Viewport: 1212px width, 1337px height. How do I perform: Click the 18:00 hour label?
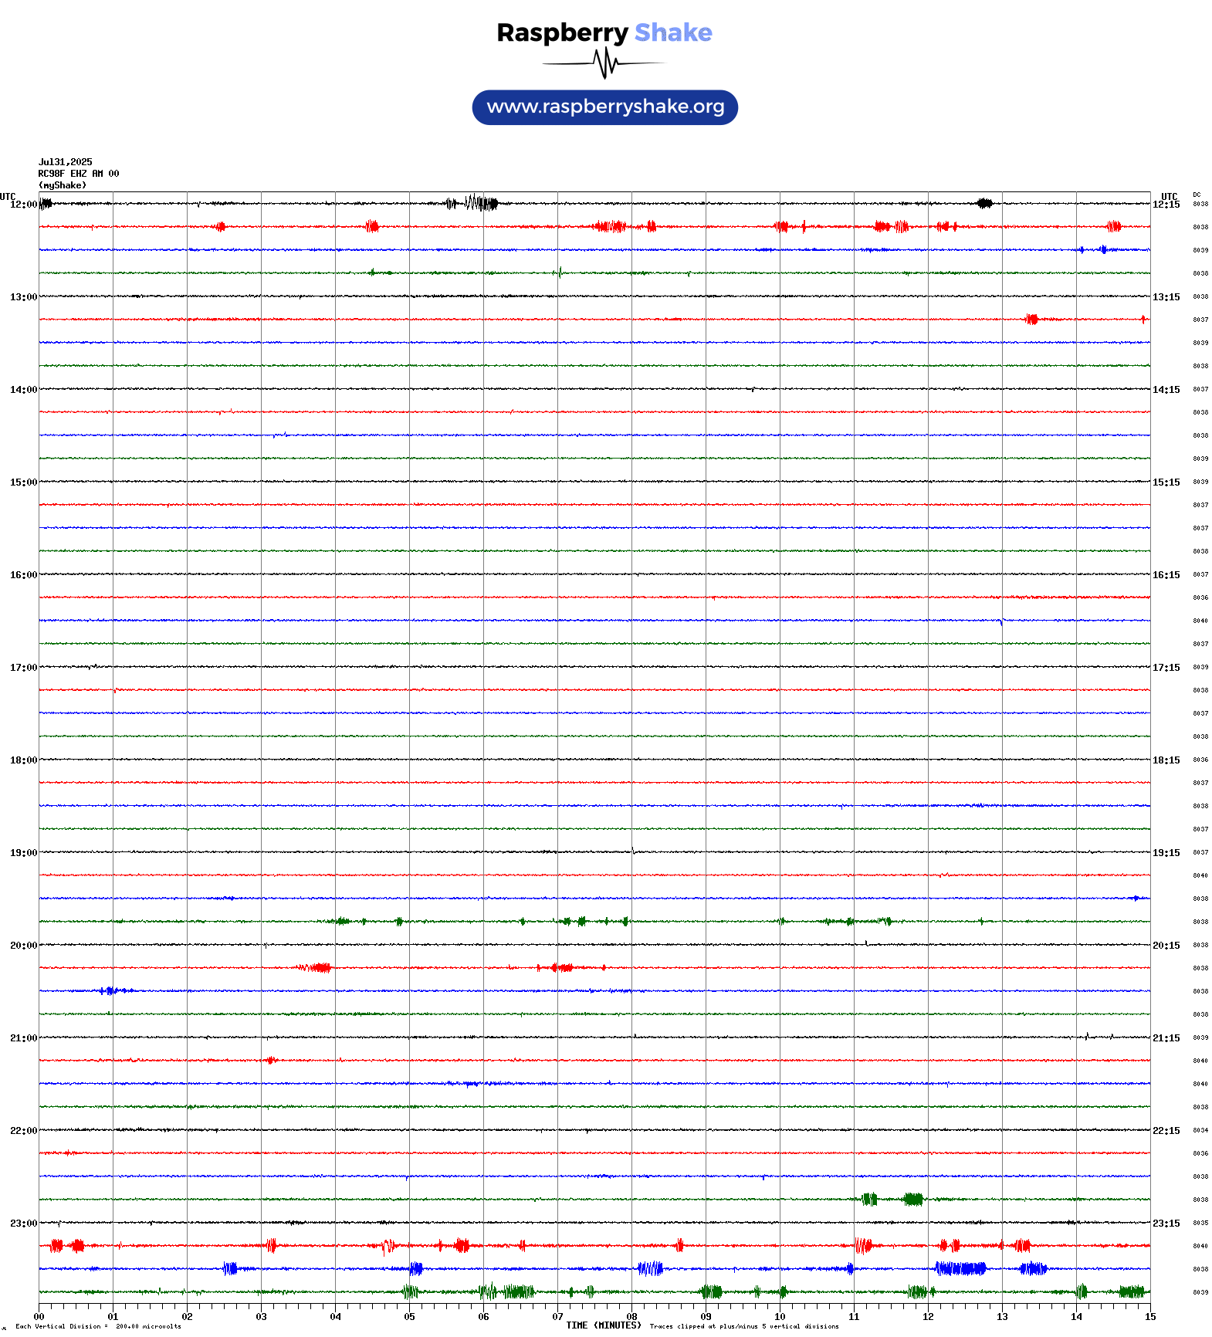pyautogui.click(x=23, y=760)
